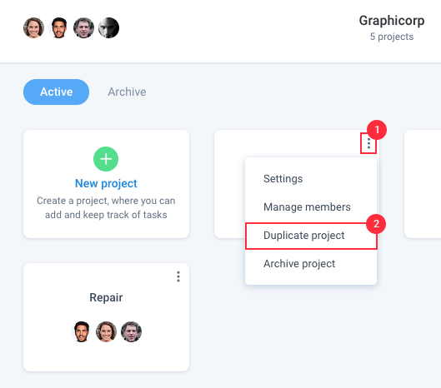Click the woman avatar on the Repair card

pos(107,332)
